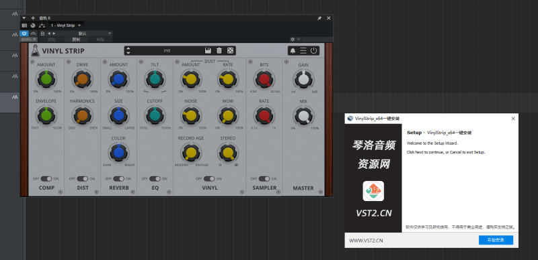Click the DIST Drive orange knob
The height and width of the screenshot is (260, 538).
click(82, 79)
